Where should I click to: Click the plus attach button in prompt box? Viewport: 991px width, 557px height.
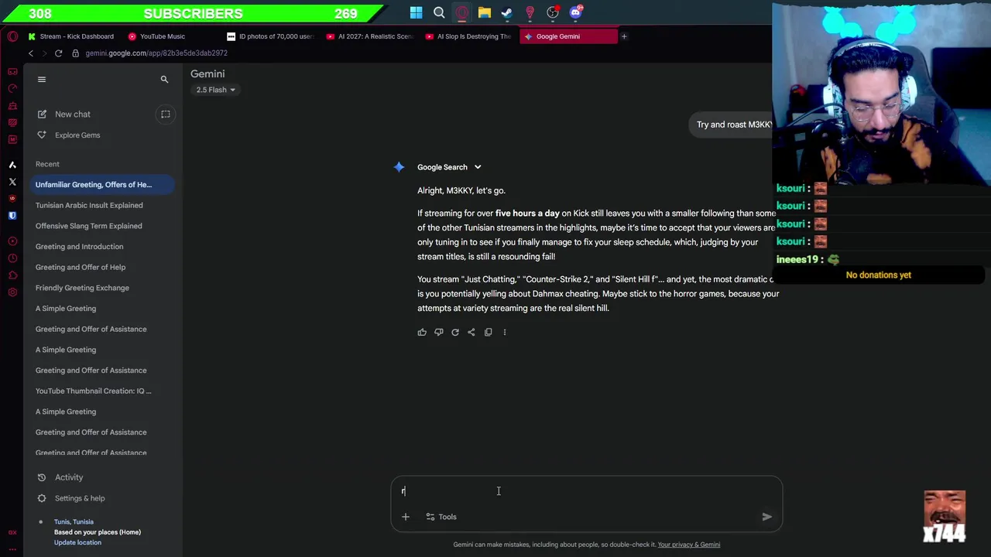[x=405, y=517]
